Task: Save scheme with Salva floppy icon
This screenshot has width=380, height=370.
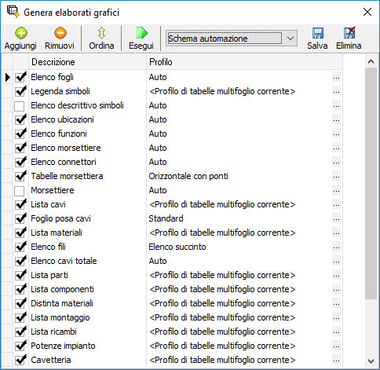Action: tap(318, 33)
